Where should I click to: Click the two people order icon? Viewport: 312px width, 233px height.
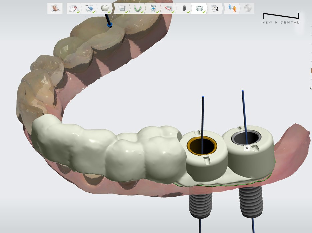point(232,8)
